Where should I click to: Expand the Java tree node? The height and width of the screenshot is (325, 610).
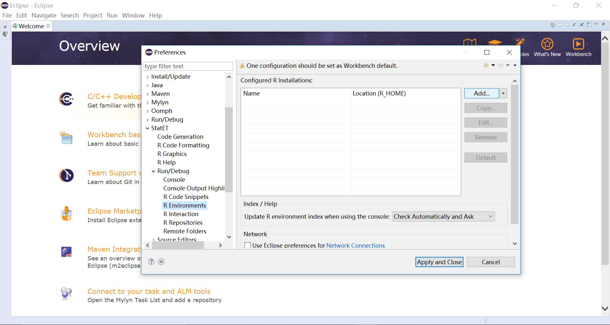pos(147,85)
